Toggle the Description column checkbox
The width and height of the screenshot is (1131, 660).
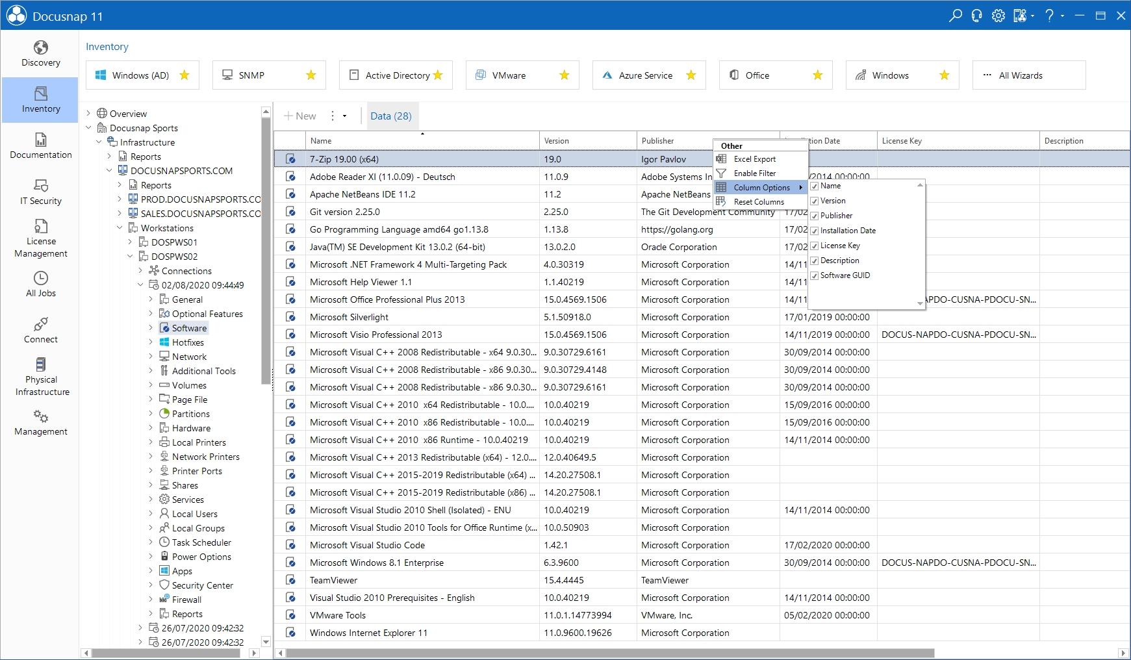coord(815,260)
